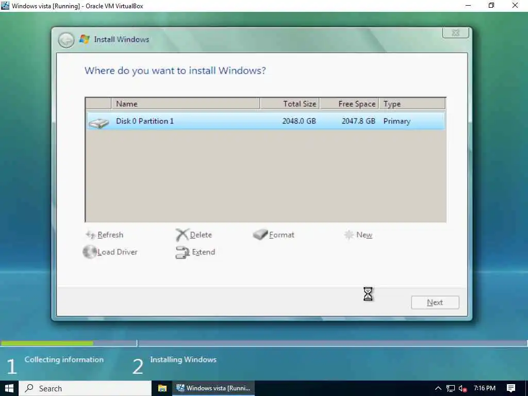
Task: Click the 2047.8 GB free space value
Action: tap(358, 121)
